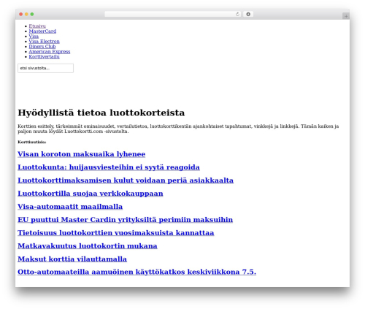Viewport: 365px width, 309px height.
Task: Open the Etusivu navigation link
Action: click(37, 26)
